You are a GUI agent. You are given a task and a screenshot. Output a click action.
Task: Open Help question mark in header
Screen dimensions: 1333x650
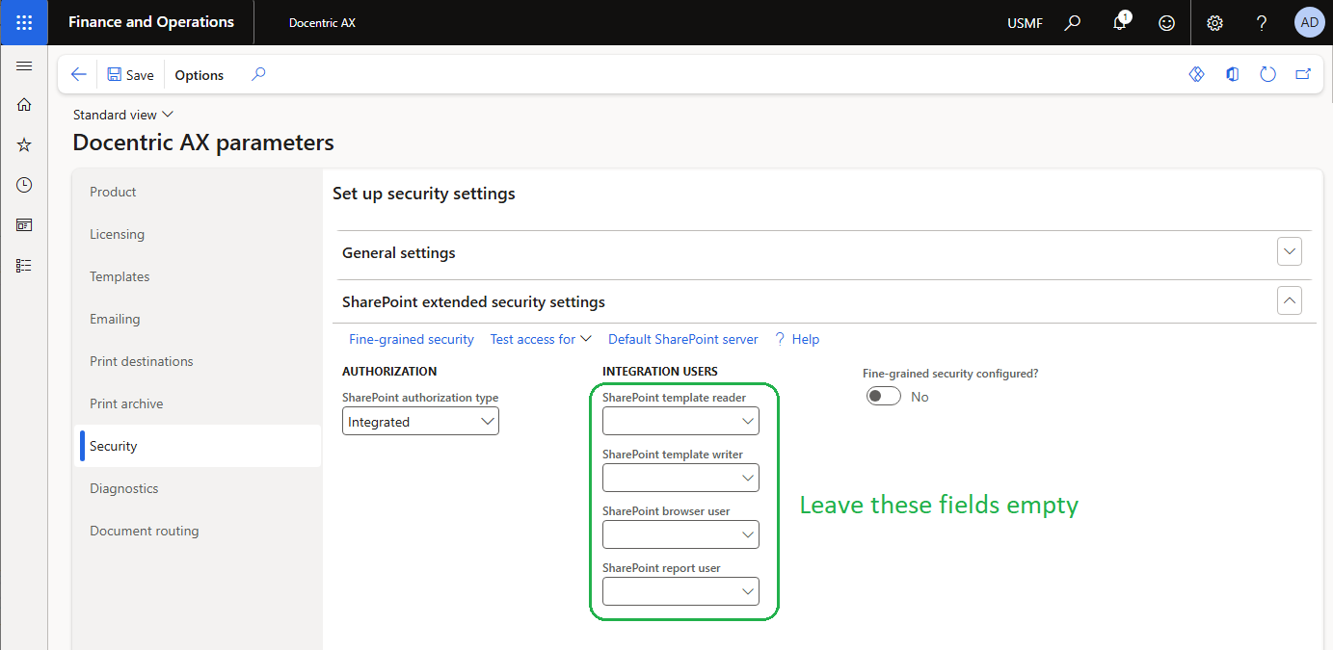pyautogui.click(x=1262, y=22)
